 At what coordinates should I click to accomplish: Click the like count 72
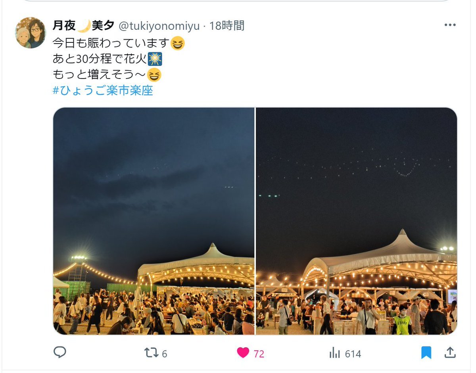[259, 354]
